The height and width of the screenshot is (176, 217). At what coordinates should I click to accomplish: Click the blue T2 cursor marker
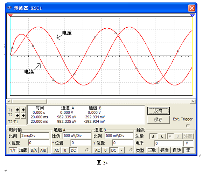[192, 16]
